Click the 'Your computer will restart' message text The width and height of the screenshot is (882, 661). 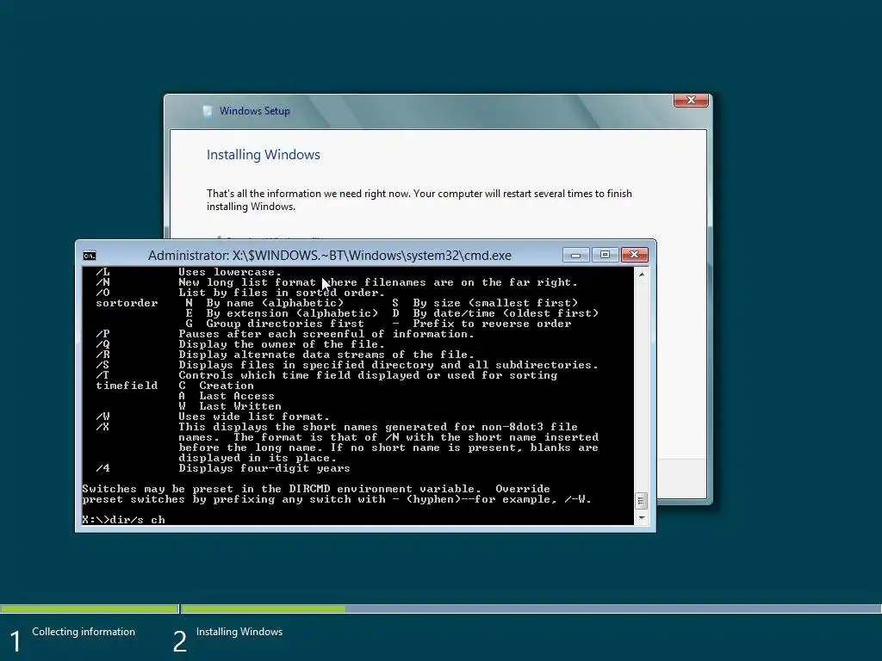[x=419, y=200]
